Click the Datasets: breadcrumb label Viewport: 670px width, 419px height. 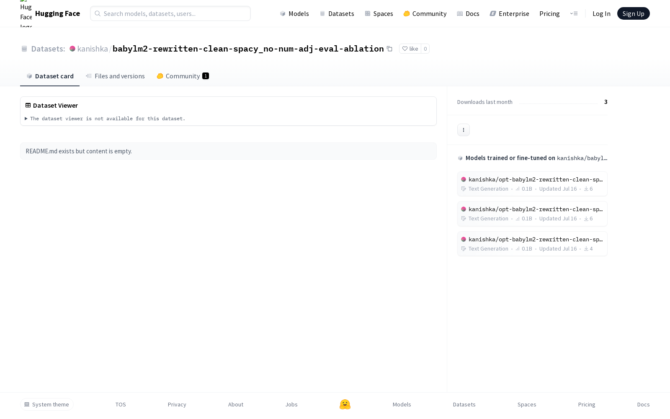click(48, 49)
